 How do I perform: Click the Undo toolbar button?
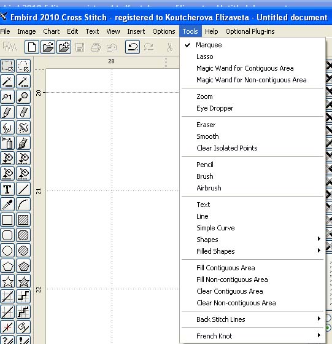[x=133, y=47]
